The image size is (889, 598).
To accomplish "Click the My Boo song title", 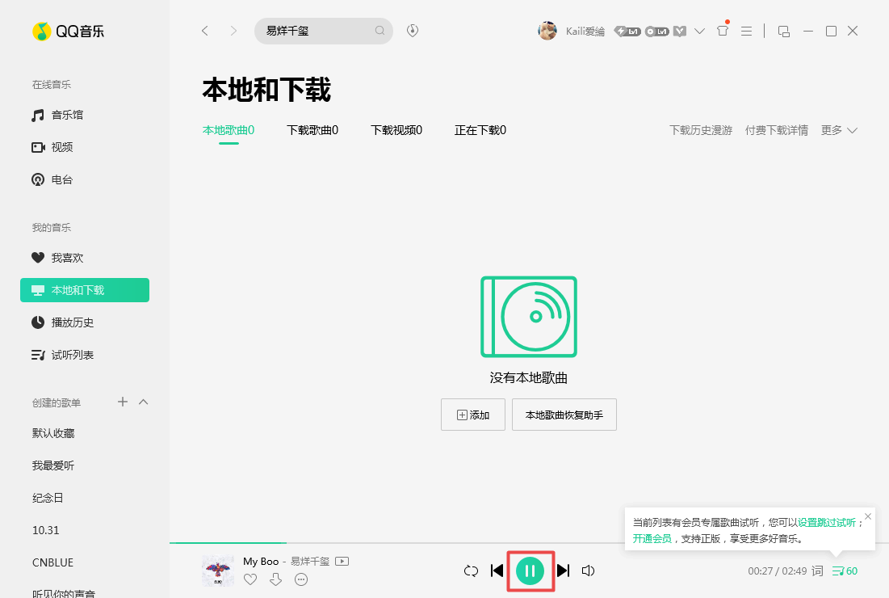I will [x=261, y=561].
